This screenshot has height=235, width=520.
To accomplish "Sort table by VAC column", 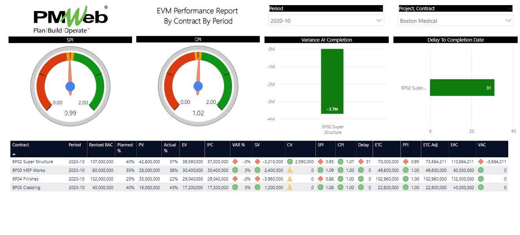I will pyautogui.click(x=482, y=145).
